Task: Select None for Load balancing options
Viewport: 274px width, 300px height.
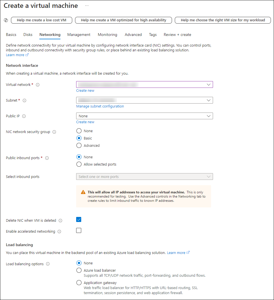Action: click(79, 263)
